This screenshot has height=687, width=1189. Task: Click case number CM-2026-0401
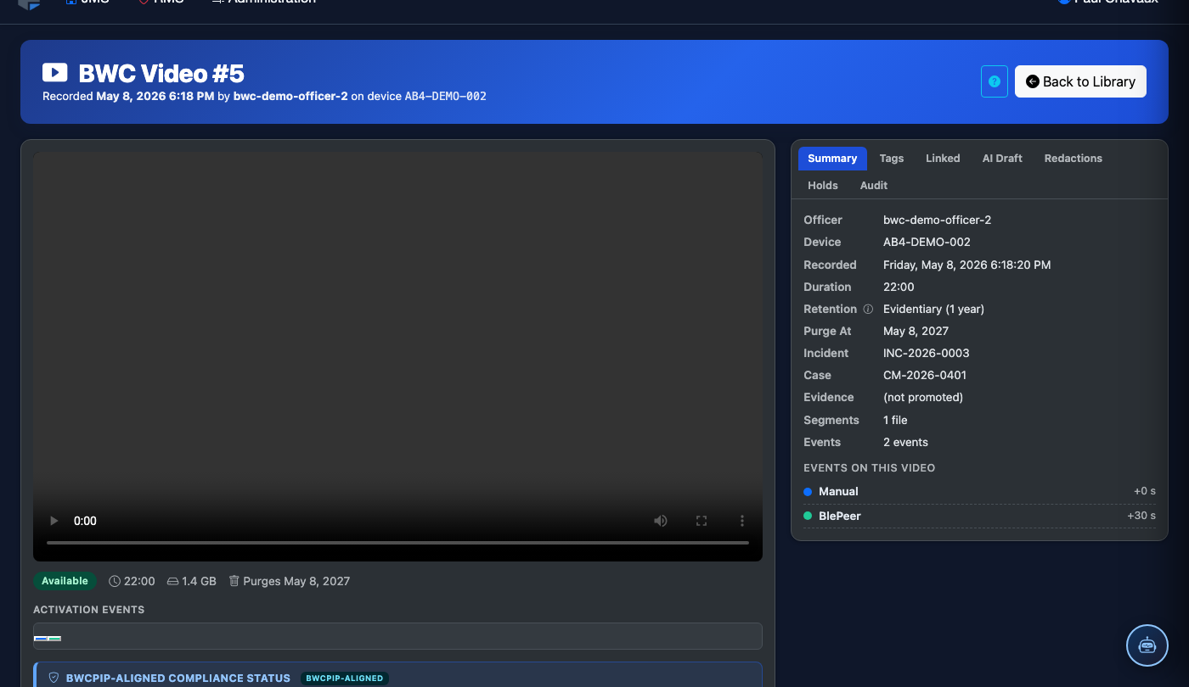[925, 375]
